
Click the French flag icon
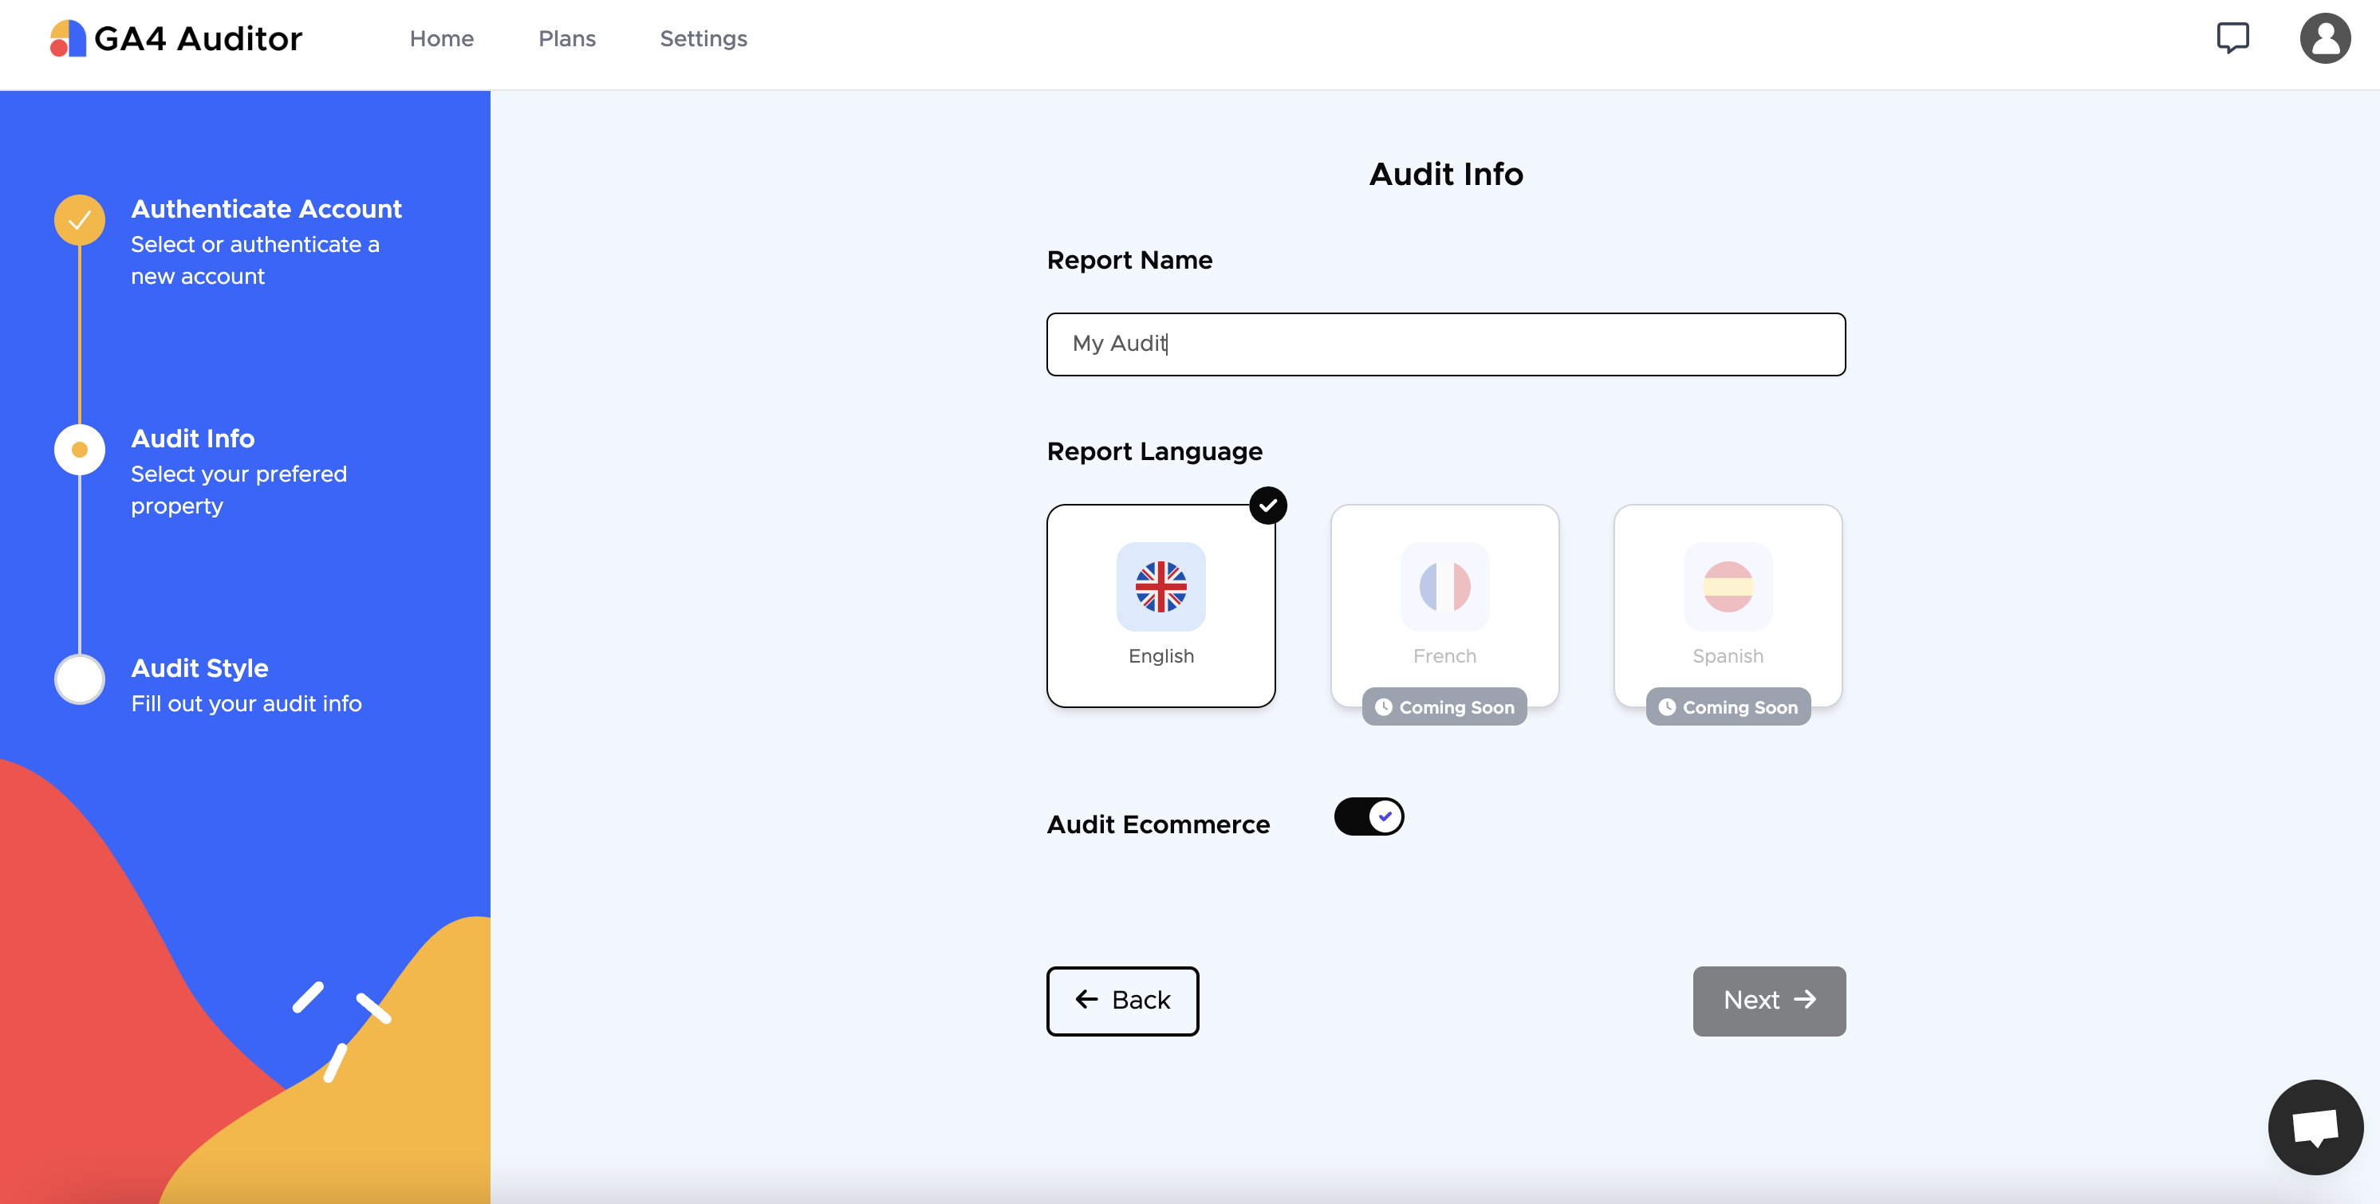[x=1444, y=586]
